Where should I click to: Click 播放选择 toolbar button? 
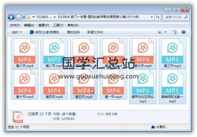(x=73, y=32)
